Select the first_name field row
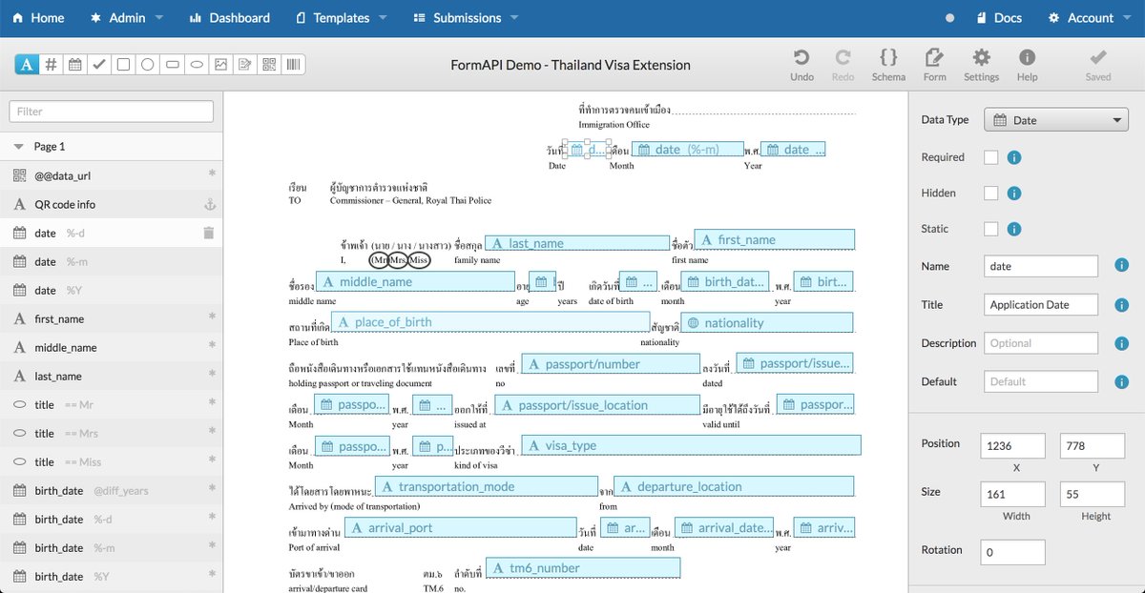 click(x=111, y=318)
